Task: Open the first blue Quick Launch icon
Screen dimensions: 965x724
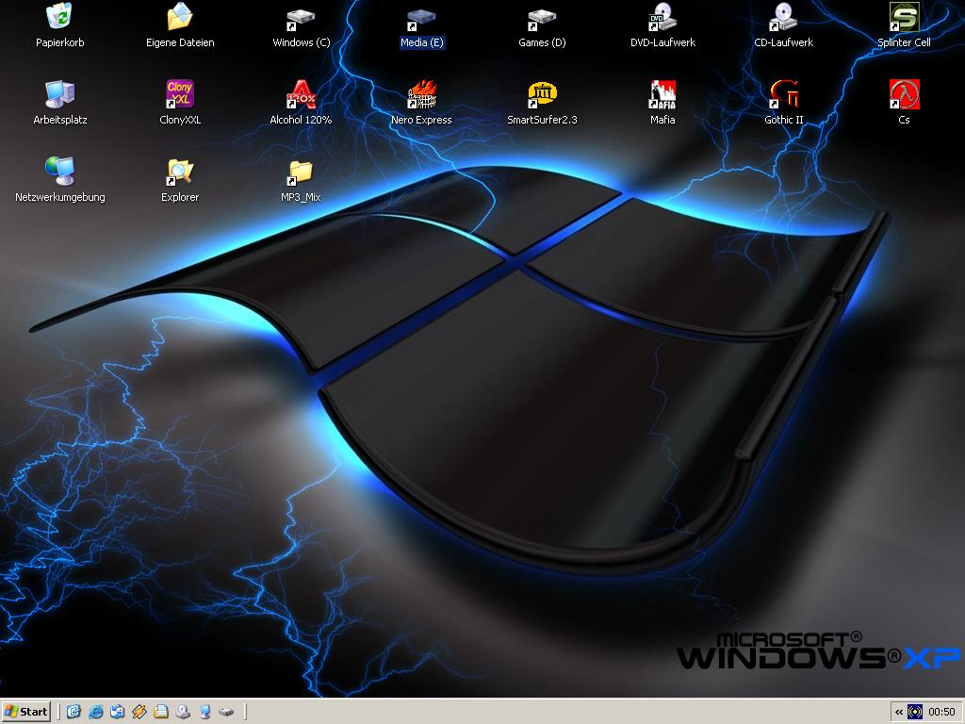Action: coord(74,712)
